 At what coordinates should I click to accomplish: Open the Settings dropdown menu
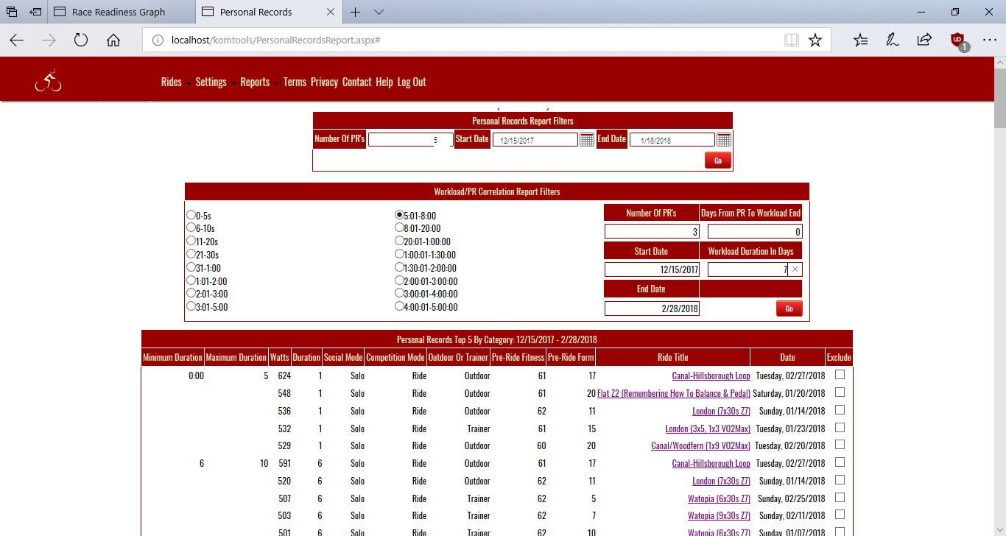tap(215, 82)
